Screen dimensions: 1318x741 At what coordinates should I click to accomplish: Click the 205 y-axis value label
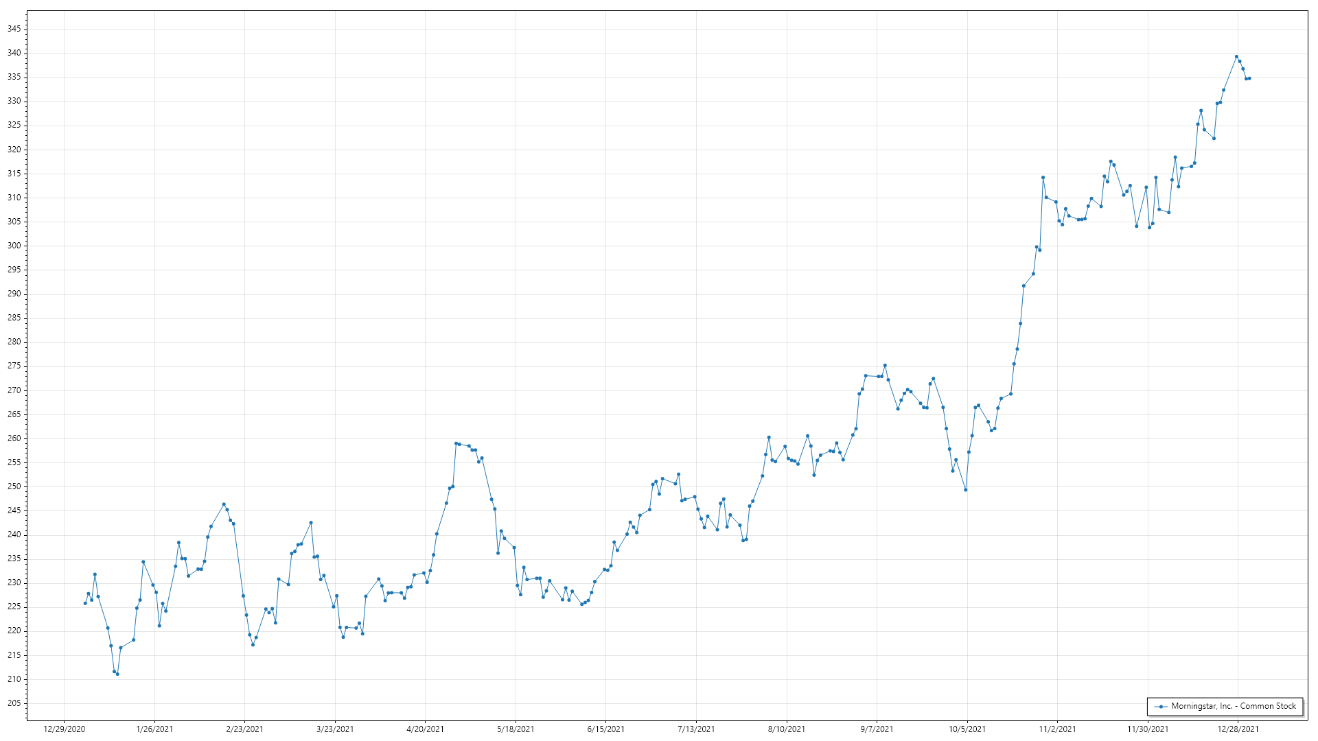point(14,703)
